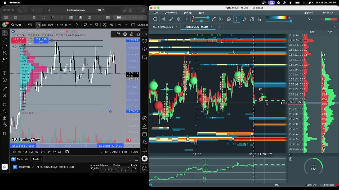Image resolution: width=339 pixels, height=190 pixels.
Task: Select the 5m timeframe
Action: [44, 25]
